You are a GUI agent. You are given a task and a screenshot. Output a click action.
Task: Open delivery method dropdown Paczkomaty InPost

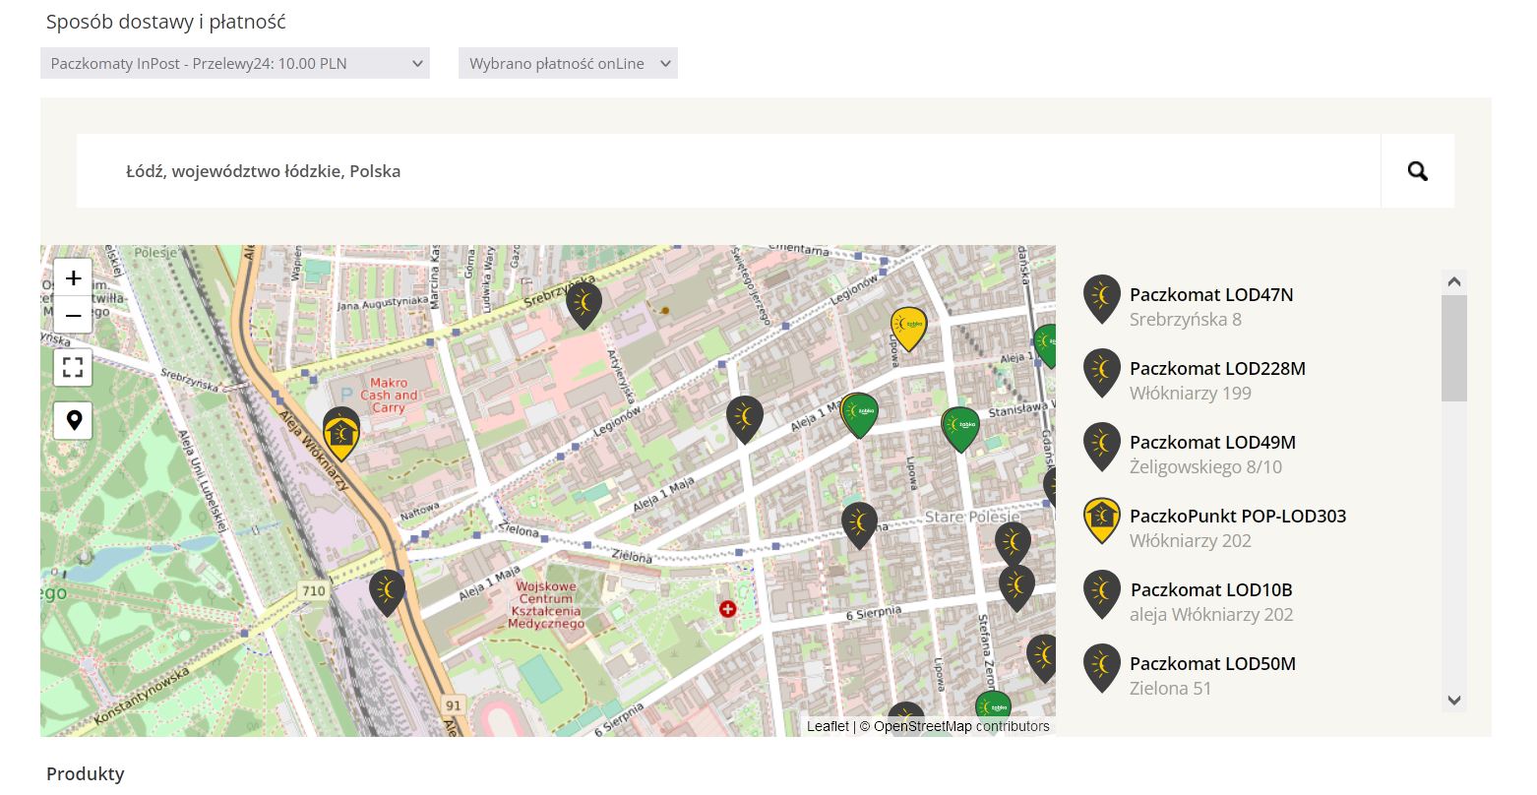point(235,63)
